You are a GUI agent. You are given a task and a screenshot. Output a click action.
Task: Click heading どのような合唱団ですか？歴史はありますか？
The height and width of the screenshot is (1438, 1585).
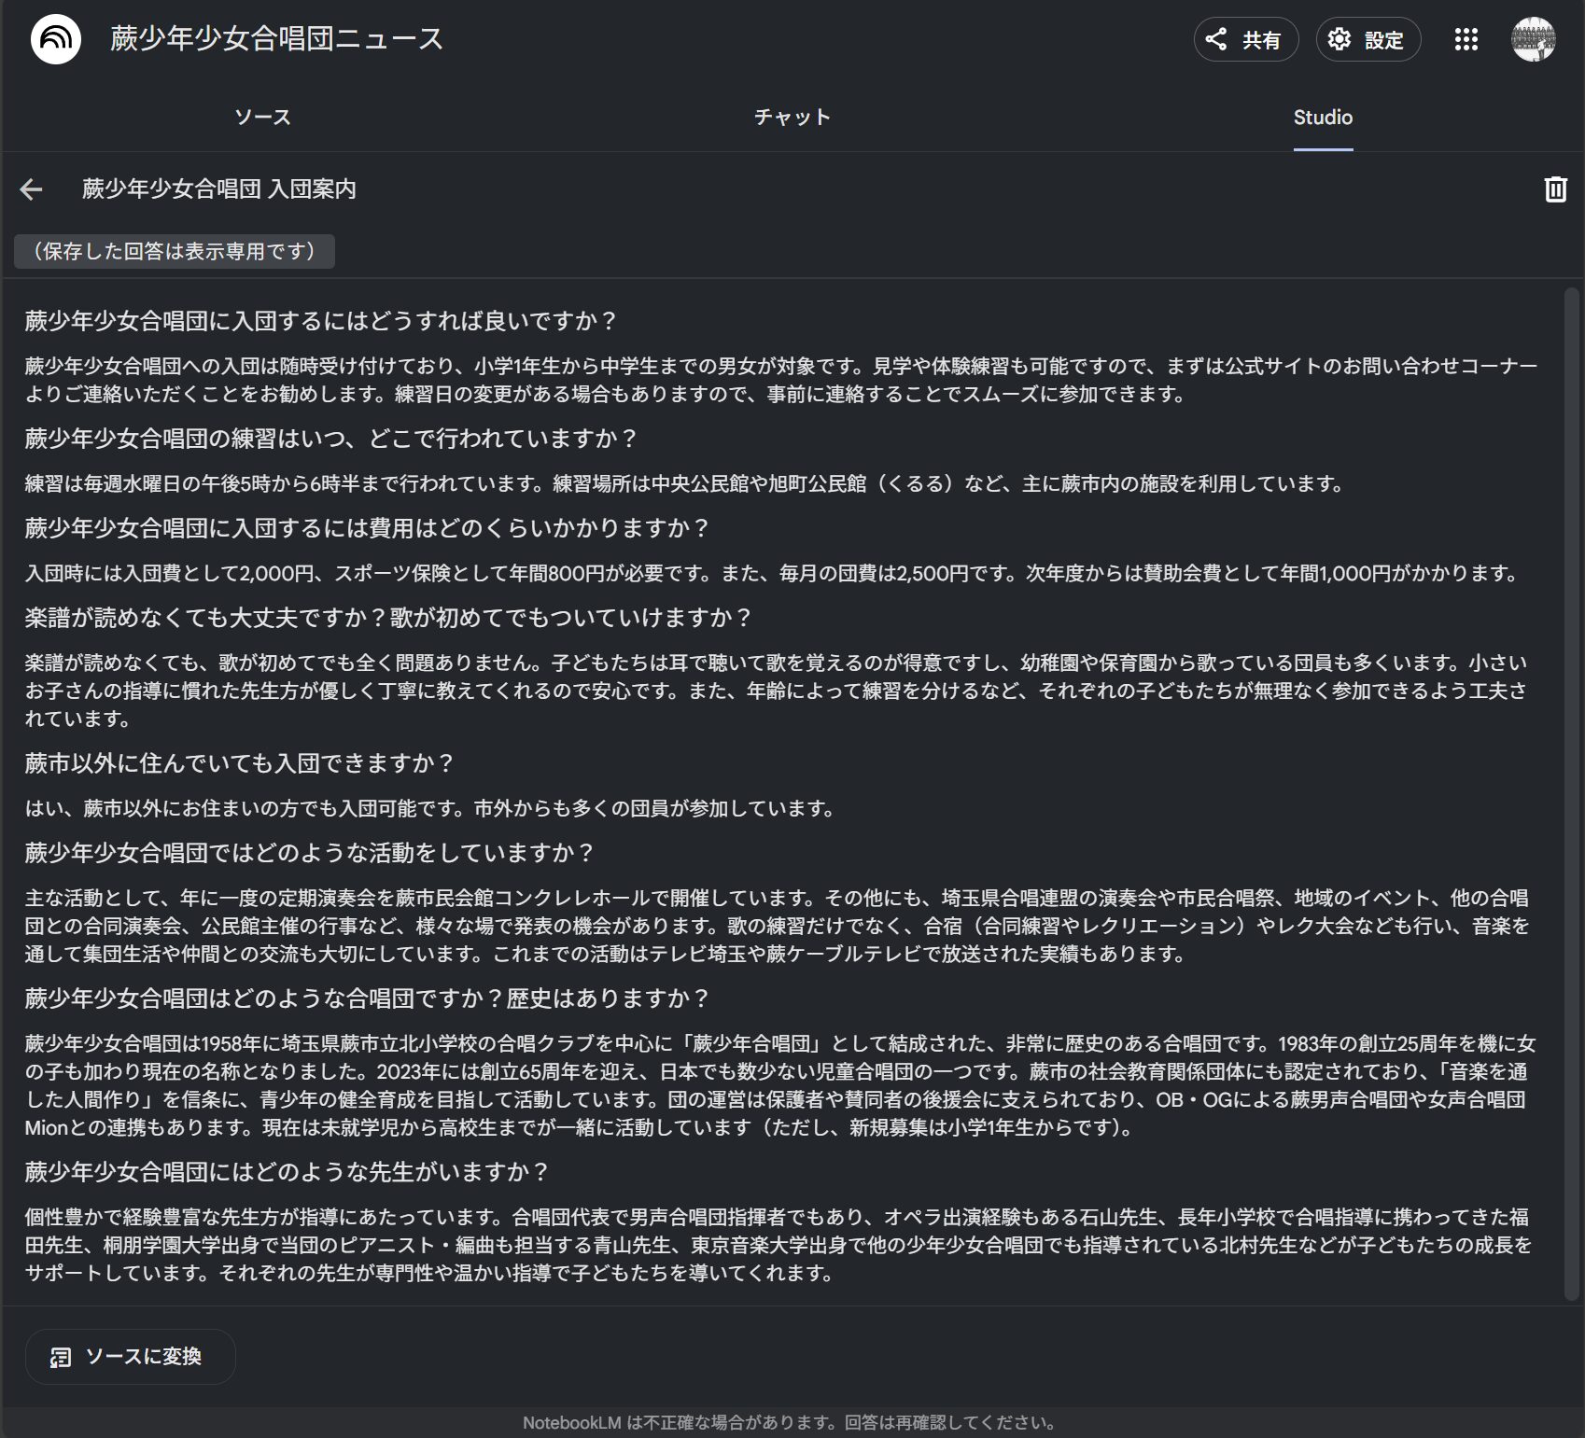368,998
